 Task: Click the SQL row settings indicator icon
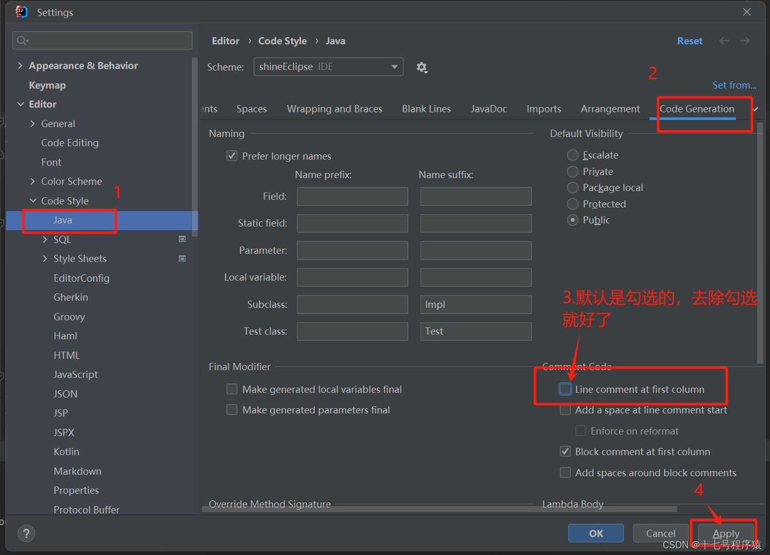click(182, 239)
